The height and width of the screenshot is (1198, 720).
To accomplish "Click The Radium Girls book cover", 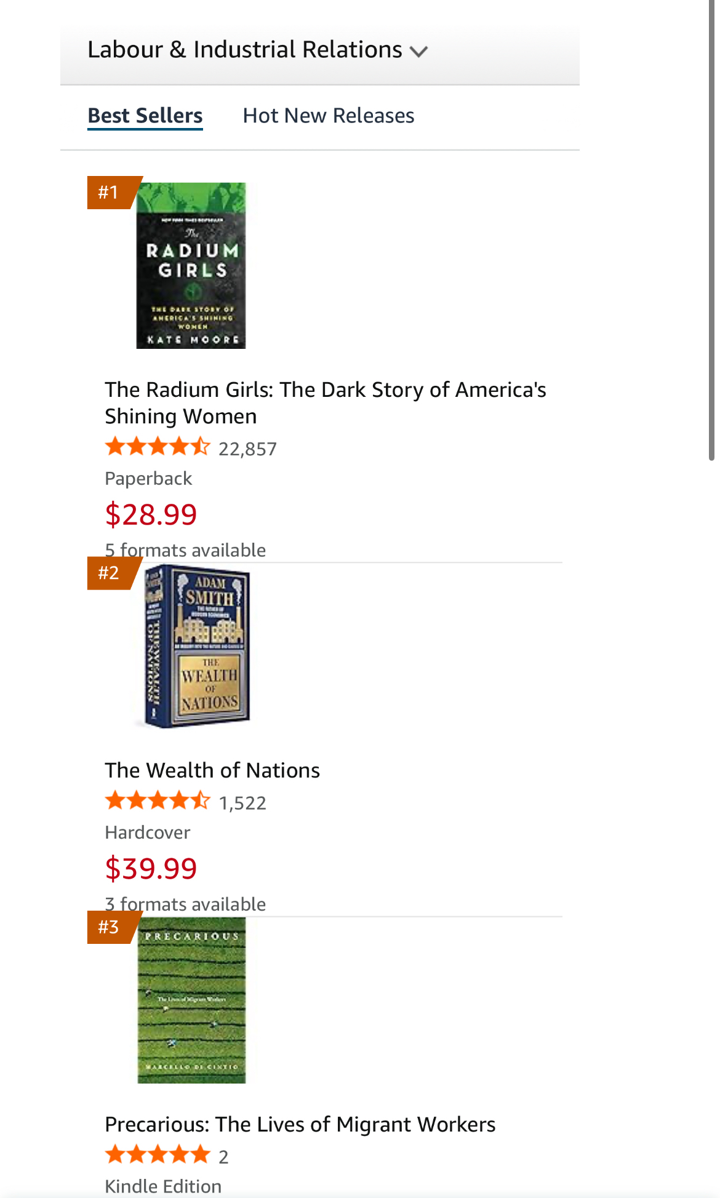I will (191, 266).
